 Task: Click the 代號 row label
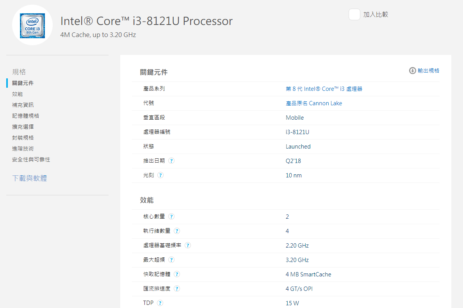pyautogui.click(x=148, y=103)
